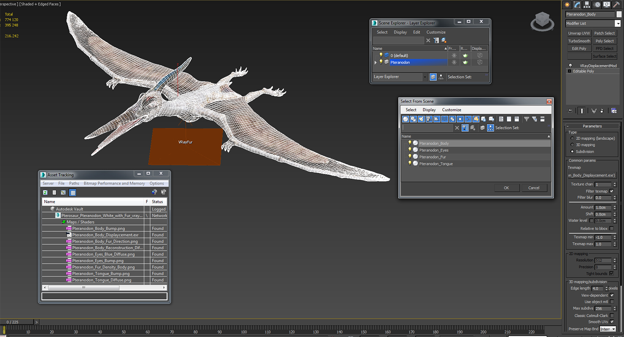Click the Tree View icon in Asset Tracking
This screenshot has height=337, width=624.
pos(63,193)
